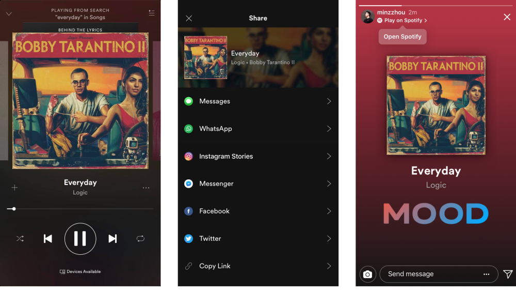516x291 pixels.
Task: Tap the green Messages app icon
Action: (188, 101)
